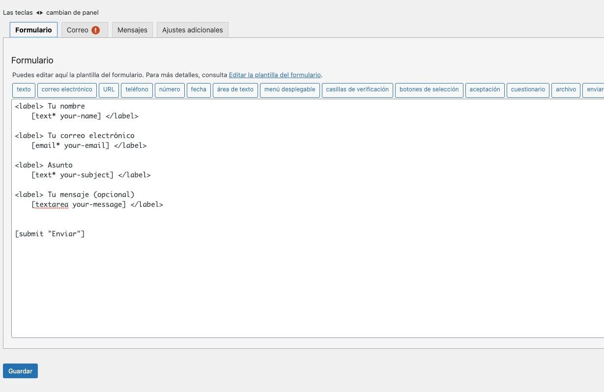This screenshot has height=392, width=604.
Task: Click the "Tu mensaje (opcional)" line
Action: (x=75, y=195)
